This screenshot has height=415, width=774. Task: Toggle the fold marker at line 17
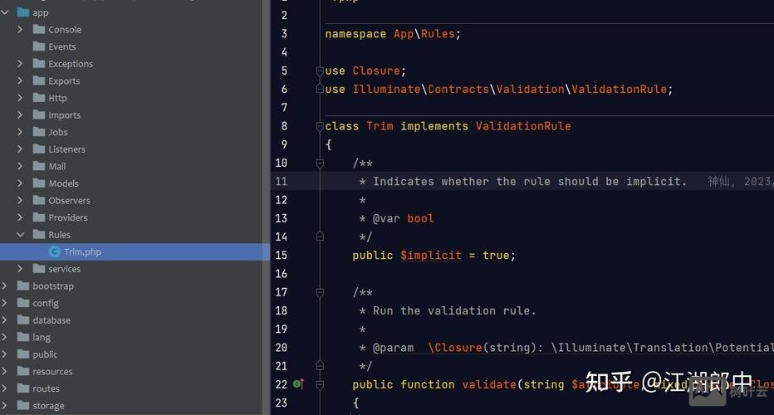pyautogui.click(x=320, y=292)
